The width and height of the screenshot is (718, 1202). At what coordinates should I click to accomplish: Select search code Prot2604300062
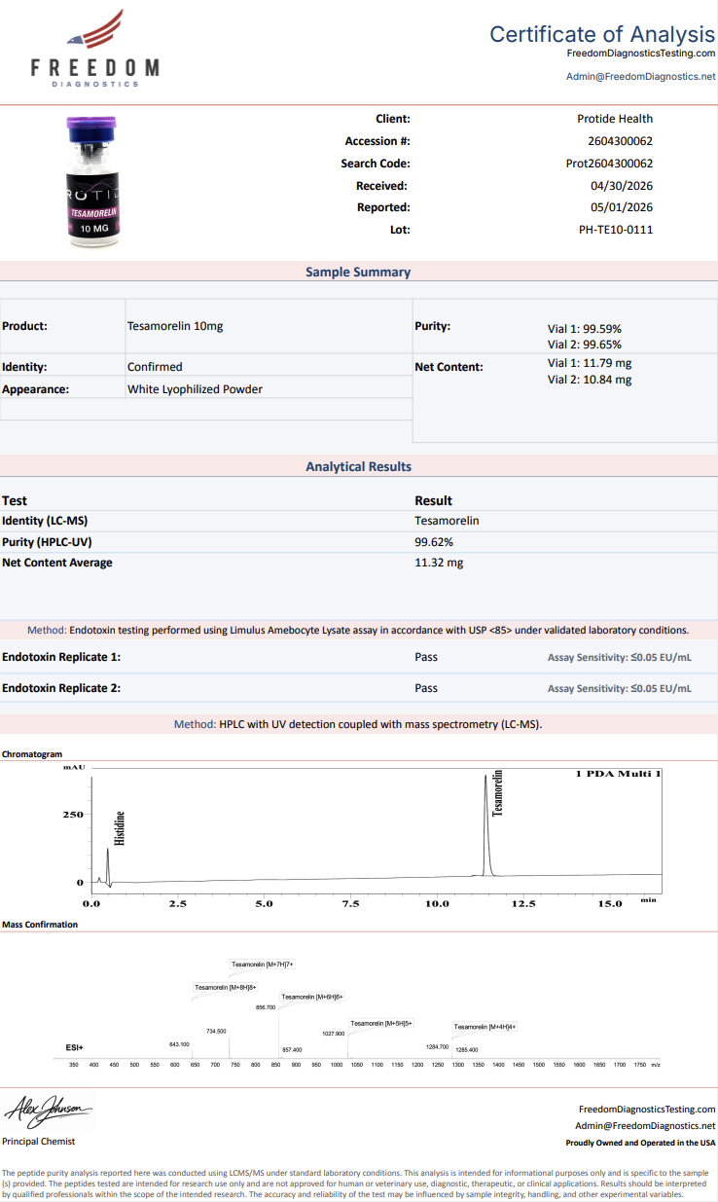[x=610, y=164]
